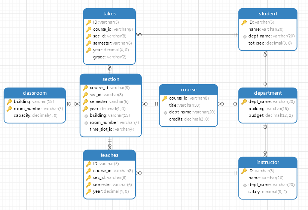Select relationship line between takes and student

click(x=187, y=35)
